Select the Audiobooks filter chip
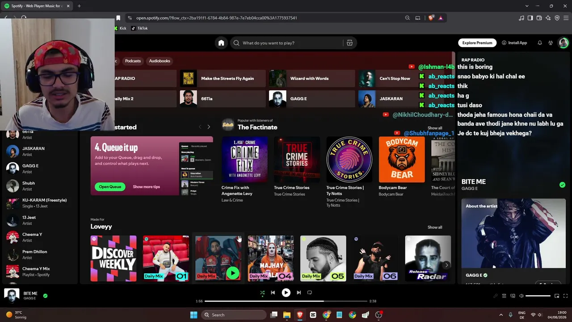 (x=160, y=61)
